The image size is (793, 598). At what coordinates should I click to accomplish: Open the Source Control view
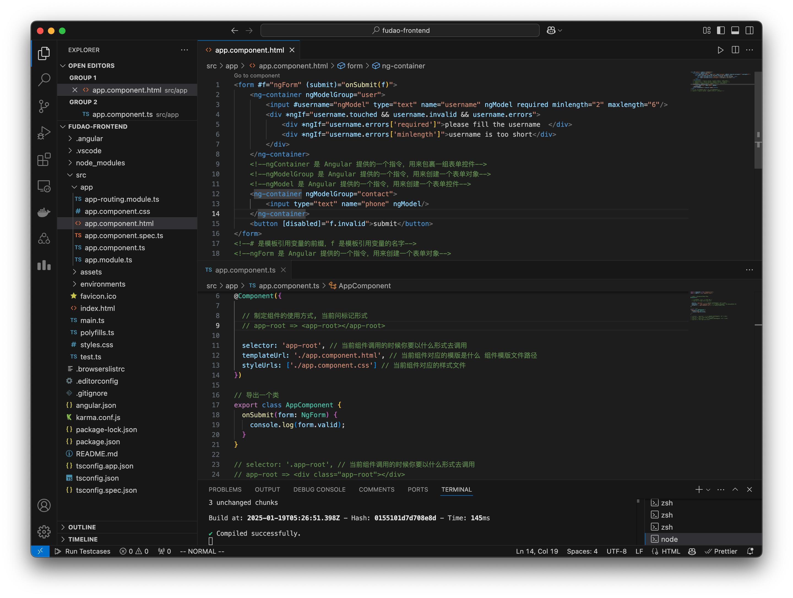click(44, 106)
